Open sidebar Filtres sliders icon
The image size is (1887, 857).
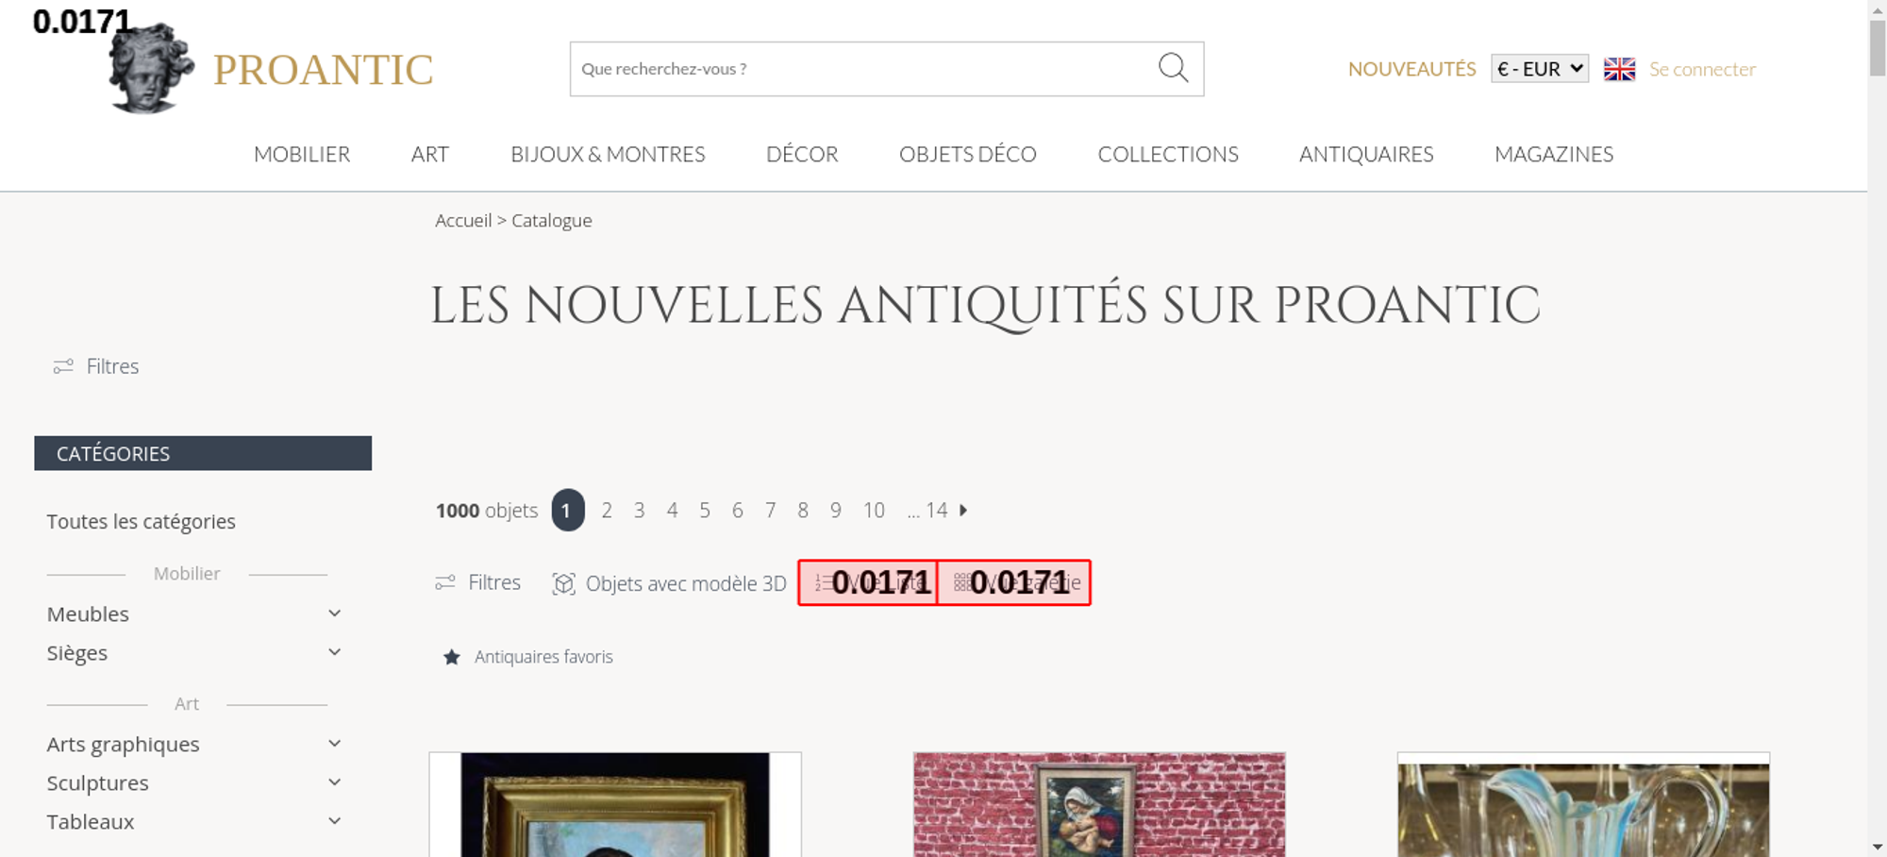coord(63,366)
